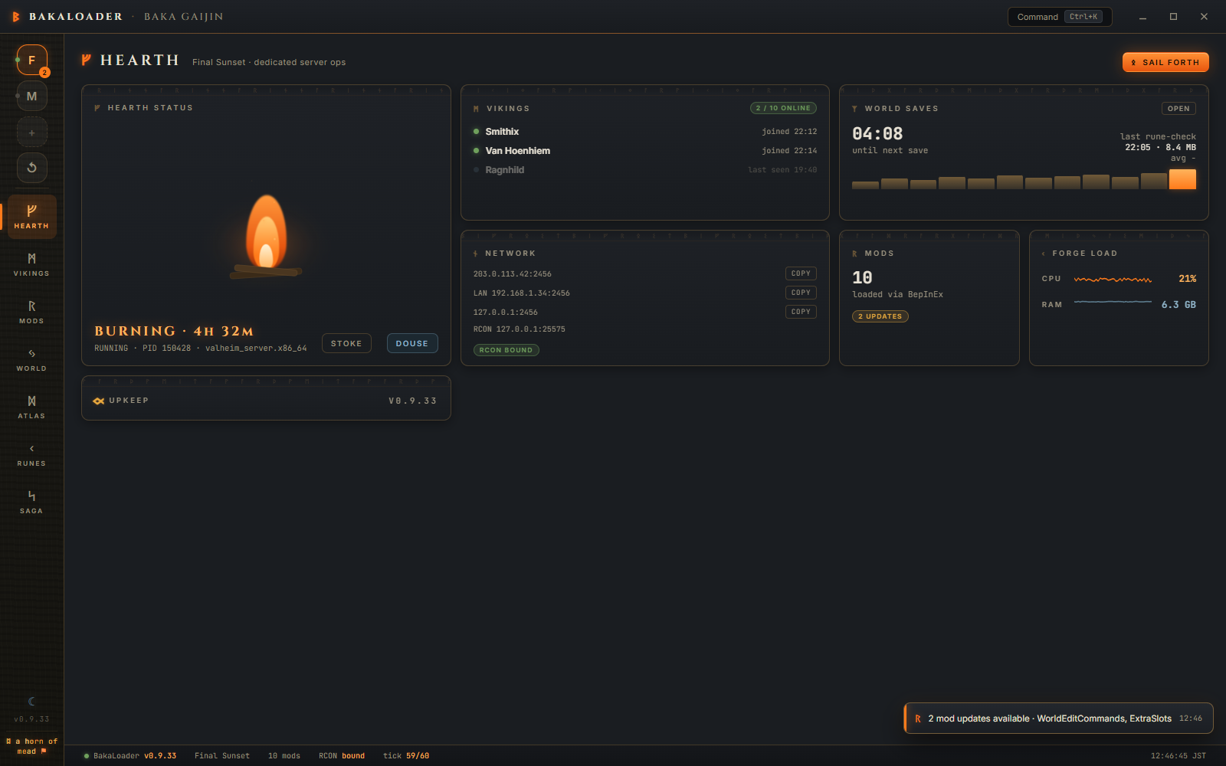Click green online dot next to Smithix

pos(477,132)
